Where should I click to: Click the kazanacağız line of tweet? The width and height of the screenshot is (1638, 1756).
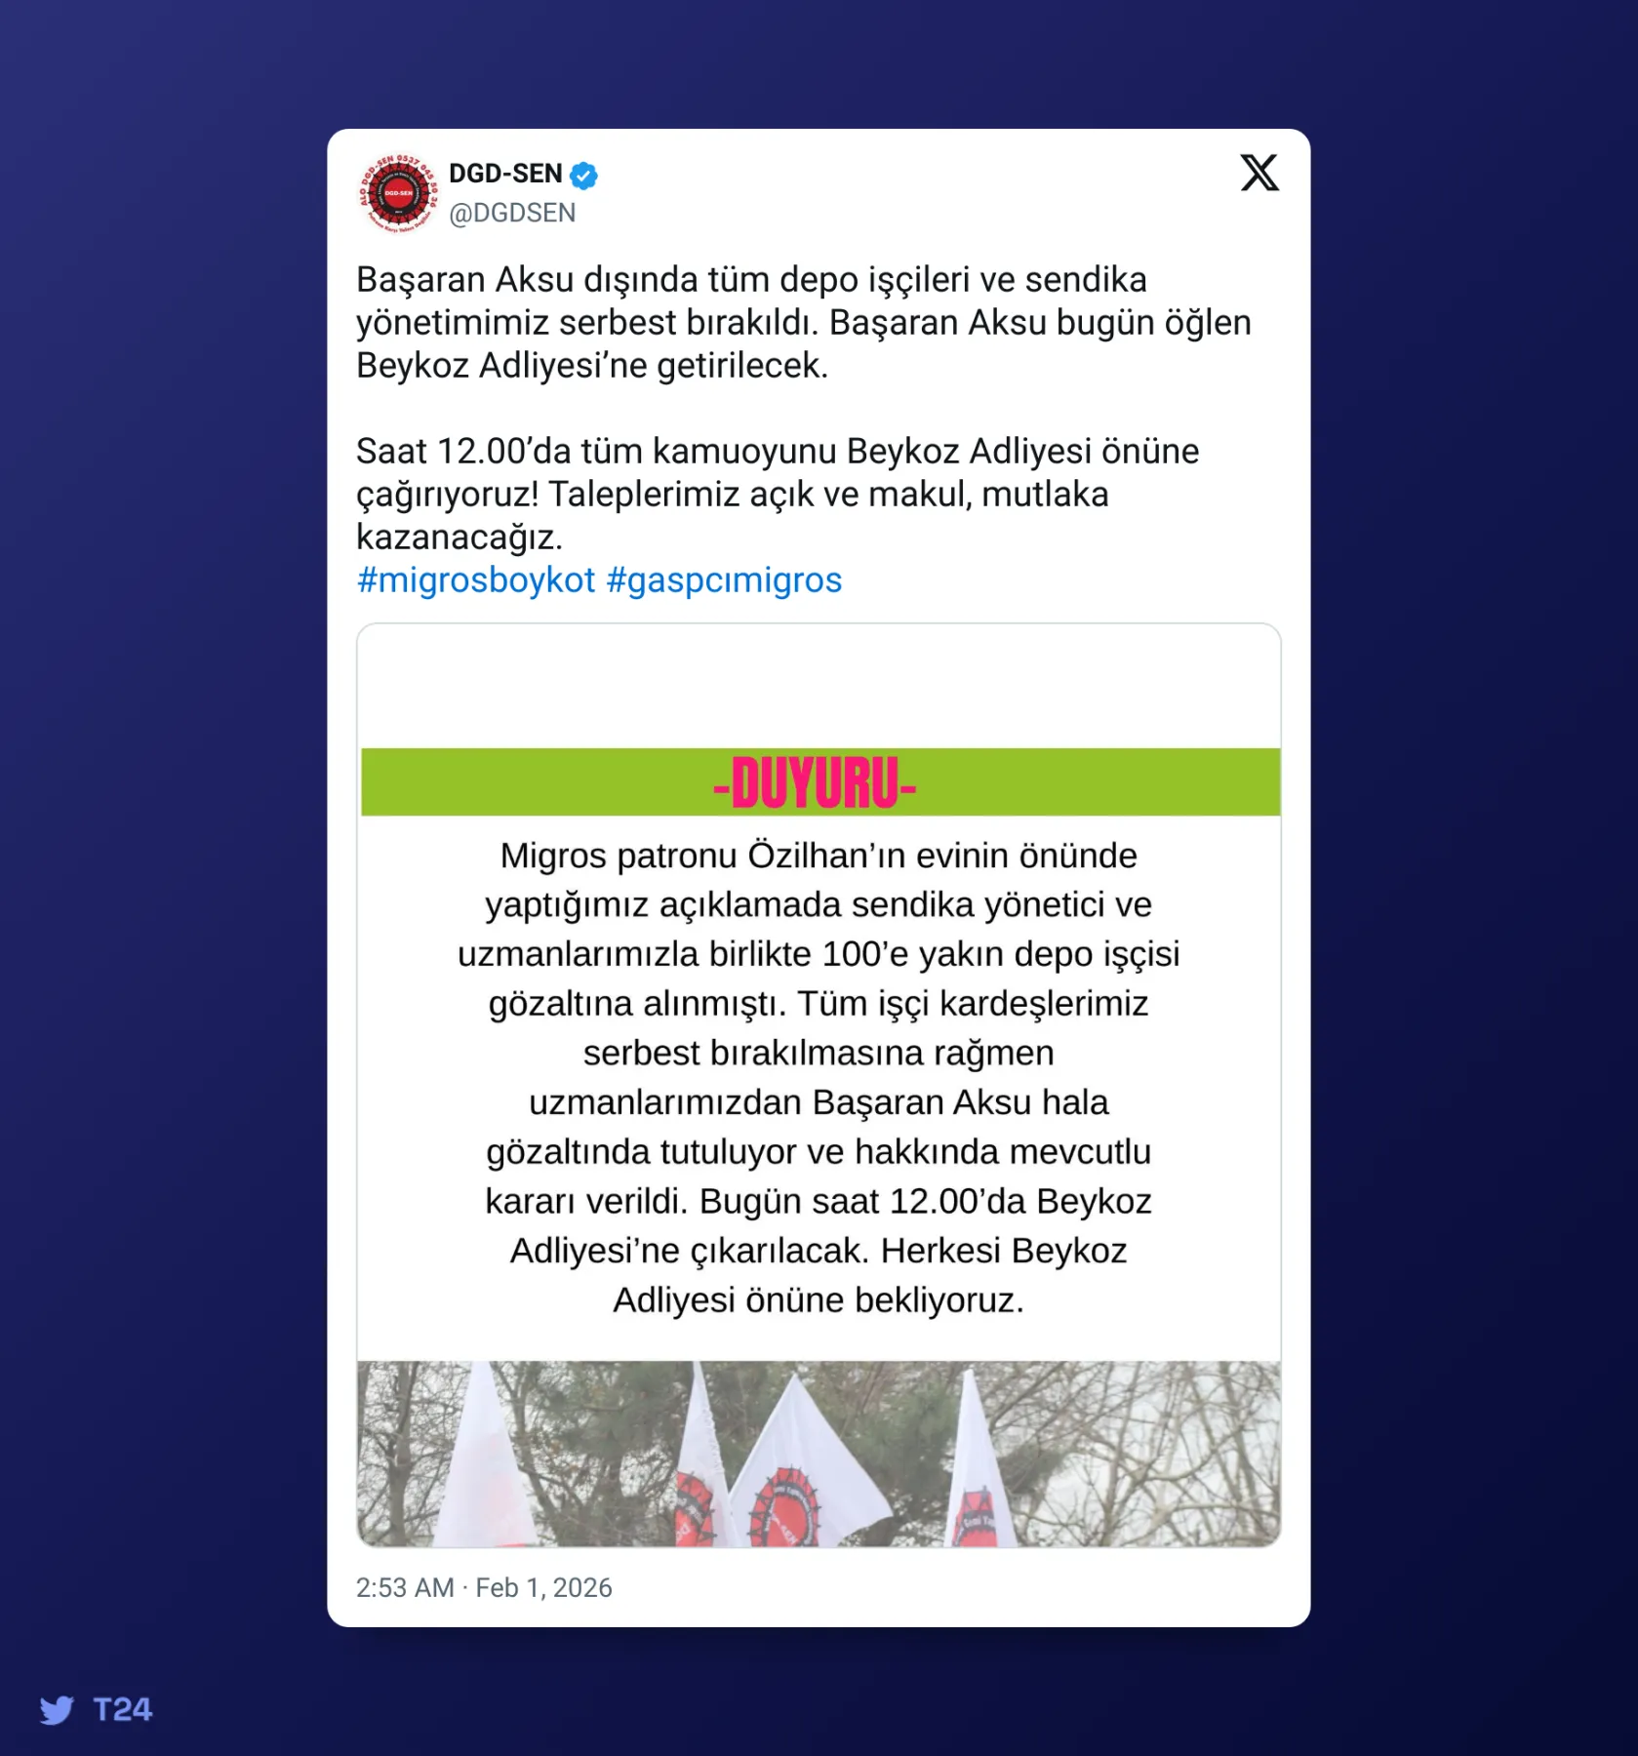click(459, 538)
